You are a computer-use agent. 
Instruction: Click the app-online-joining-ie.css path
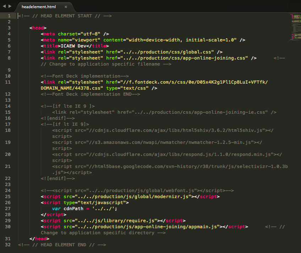[200, 112]
